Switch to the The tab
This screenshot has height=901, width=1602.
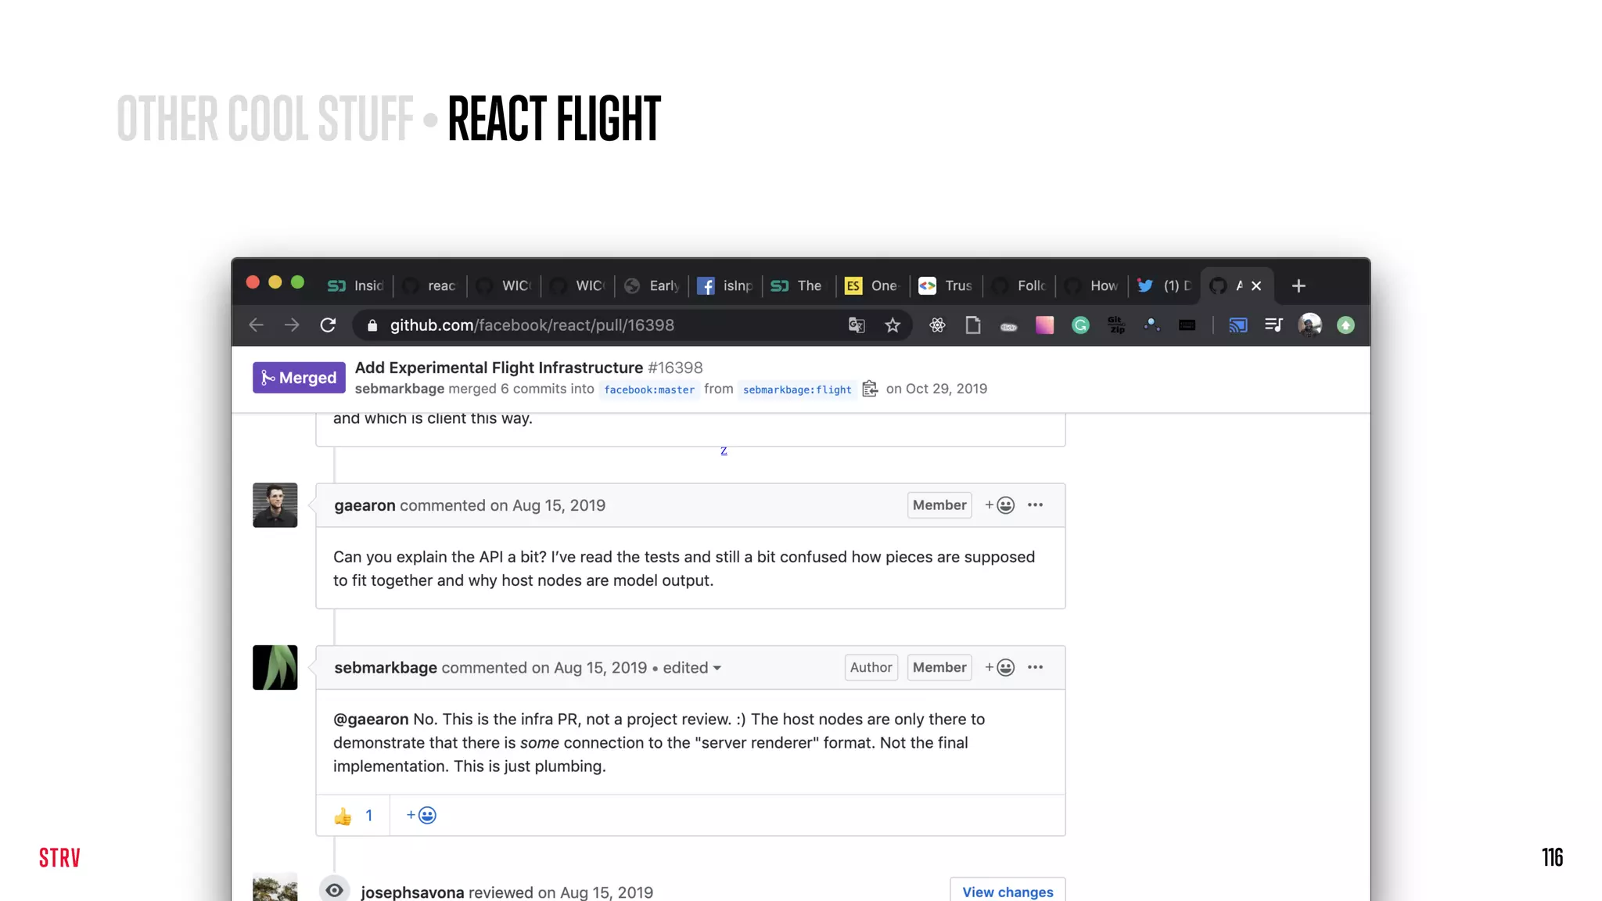tap(799, 286)
